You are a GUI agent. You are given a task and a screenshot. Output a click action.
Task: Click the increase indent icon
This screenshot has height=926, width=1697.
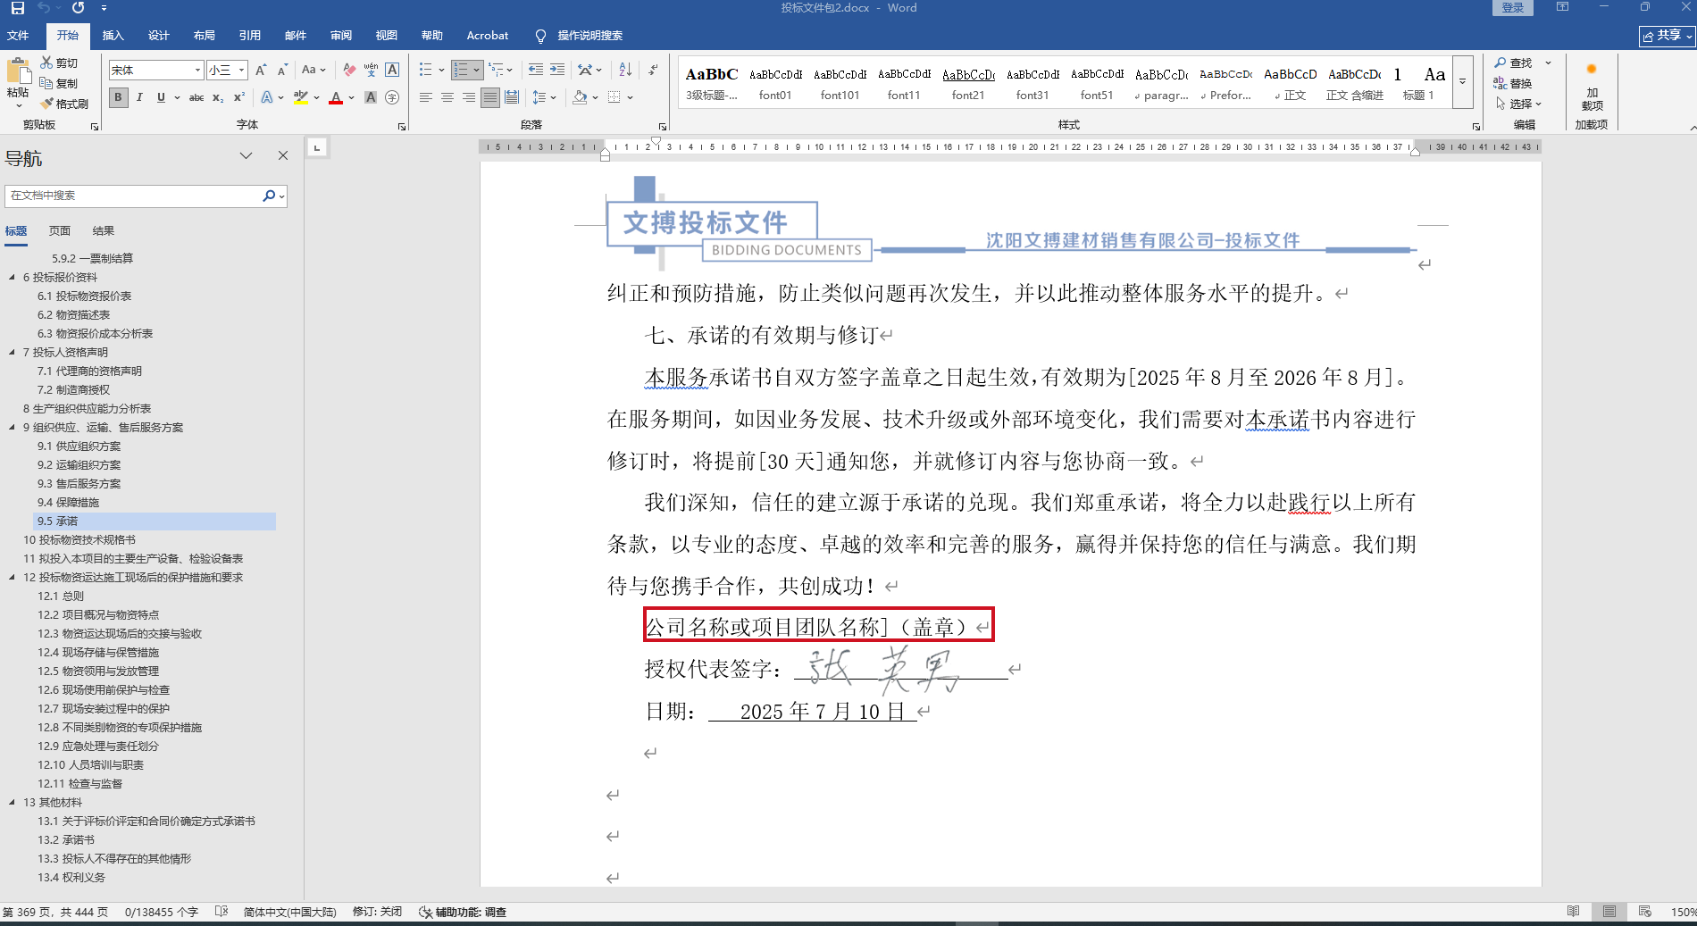click(x=557, y=70)
